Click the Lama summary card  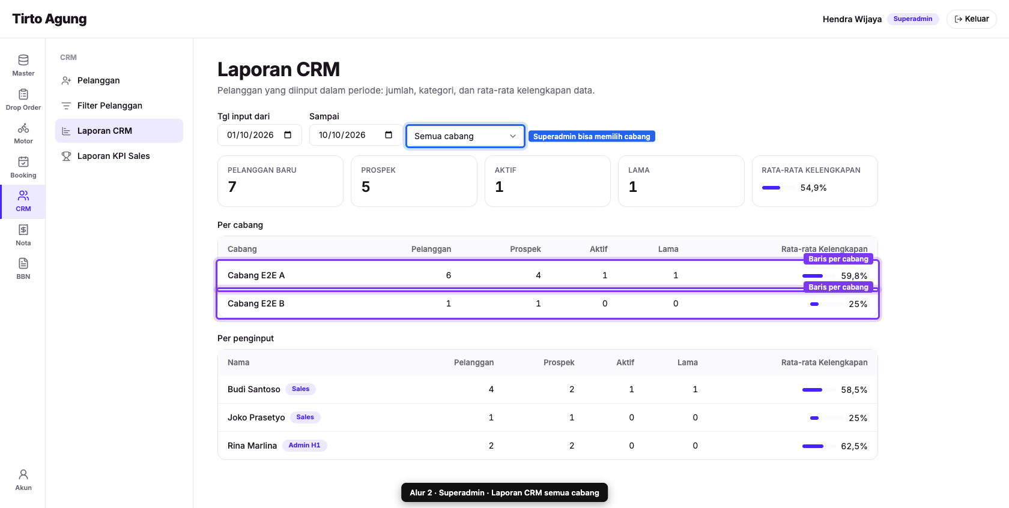click(681, 181)
